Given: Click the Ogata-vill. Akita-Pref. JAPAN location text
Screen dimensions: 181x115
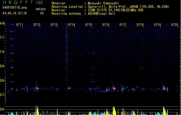Looking at the screenshot, I should (128, 7).
